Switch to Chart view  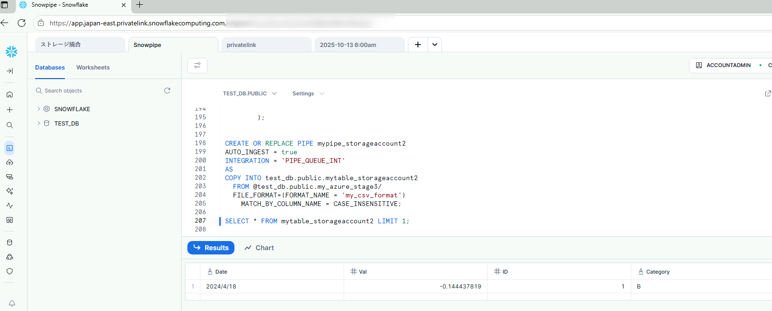coord(259,248)
